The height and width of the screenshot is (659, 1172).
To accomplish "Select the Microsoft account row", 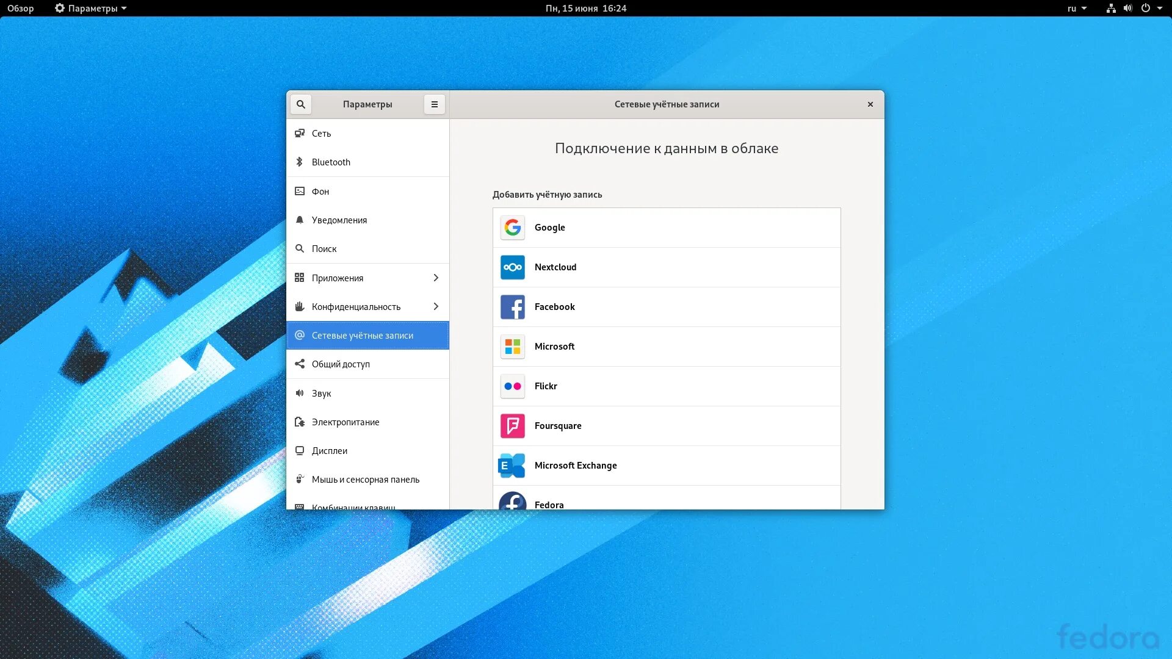I will tap(666, 347).
